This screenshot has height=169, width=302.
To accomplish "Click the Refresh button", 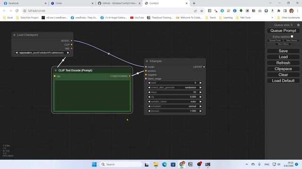I will coord(283,63).
